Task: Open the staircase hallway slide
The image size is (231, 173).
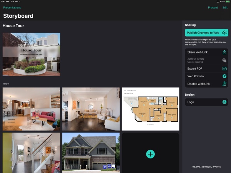Action: coord(32,153)
